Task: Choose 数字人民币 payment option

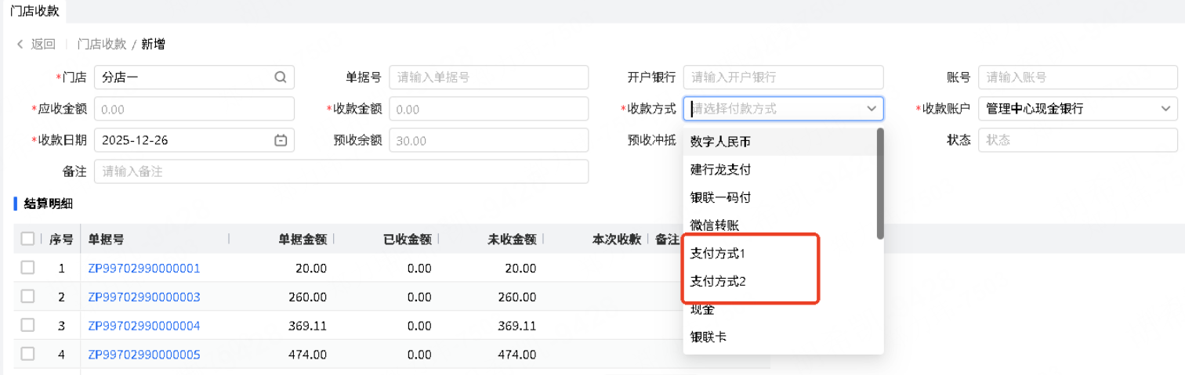Action: (x=721, y=142)
